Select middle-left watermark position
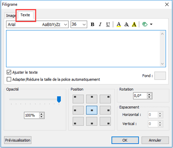Image resolution: width=173 pixels, height=148 pixels. 78,110
